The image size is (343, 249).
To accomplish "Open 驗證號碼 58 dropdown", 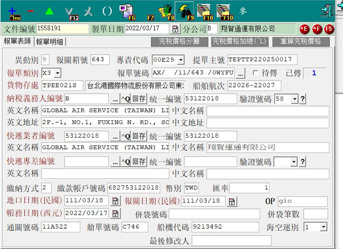I will pos(294,99).
